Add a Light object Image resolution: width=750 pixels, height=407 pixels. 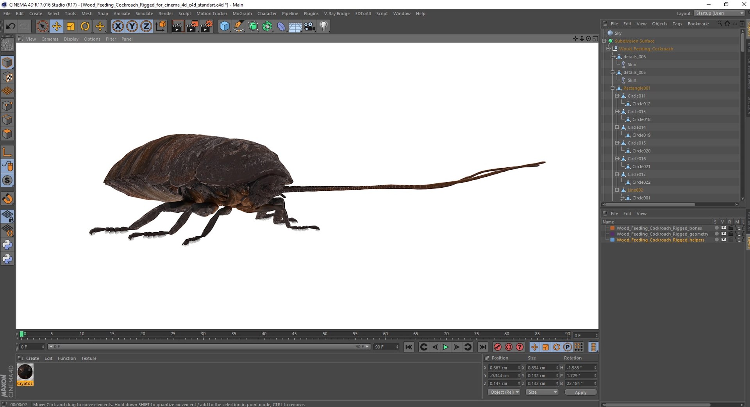tap(324, 26)
